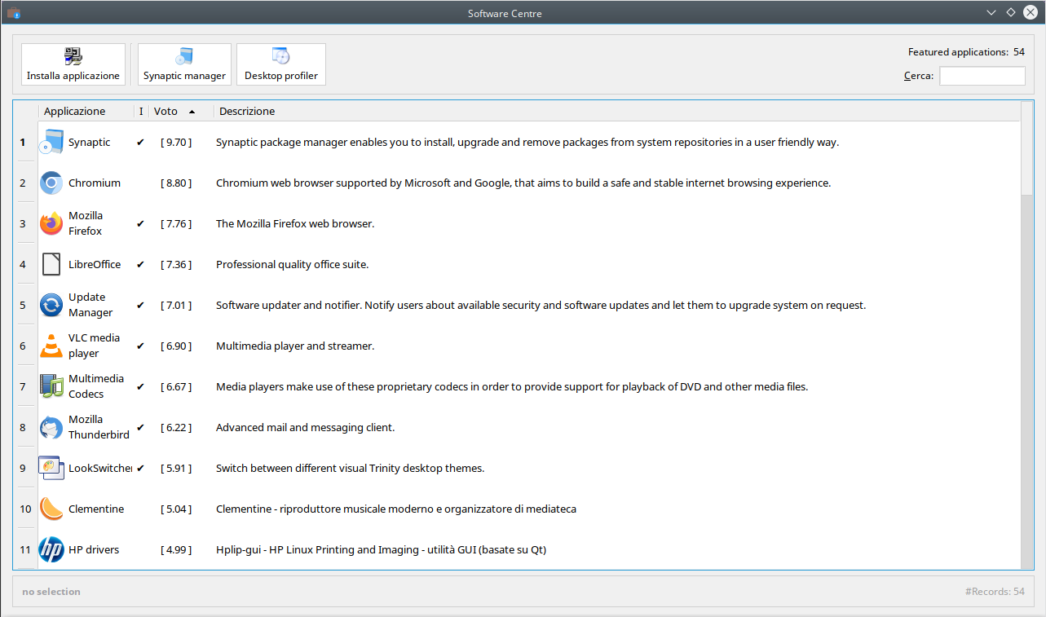Click the Mozilla Firefox icon
Viewport: 1046px width, 617px height.
(x=51, y=223)
